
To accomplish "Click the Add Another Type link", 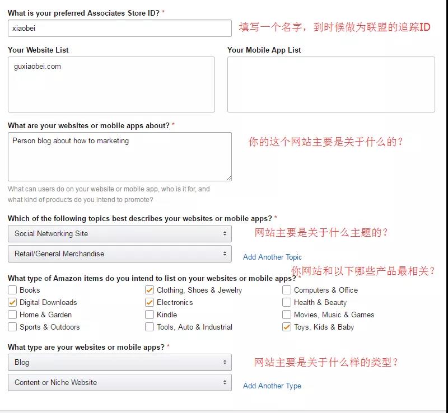I will pos(272,386).
